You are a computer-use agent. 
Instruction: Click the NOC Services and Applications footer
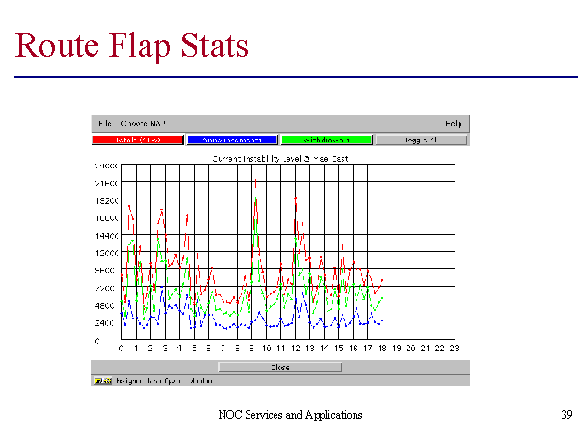pos(290,415)
